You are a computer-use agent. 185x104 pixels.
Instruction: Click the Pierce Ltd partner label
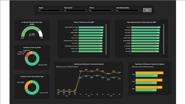click(75, 35)
